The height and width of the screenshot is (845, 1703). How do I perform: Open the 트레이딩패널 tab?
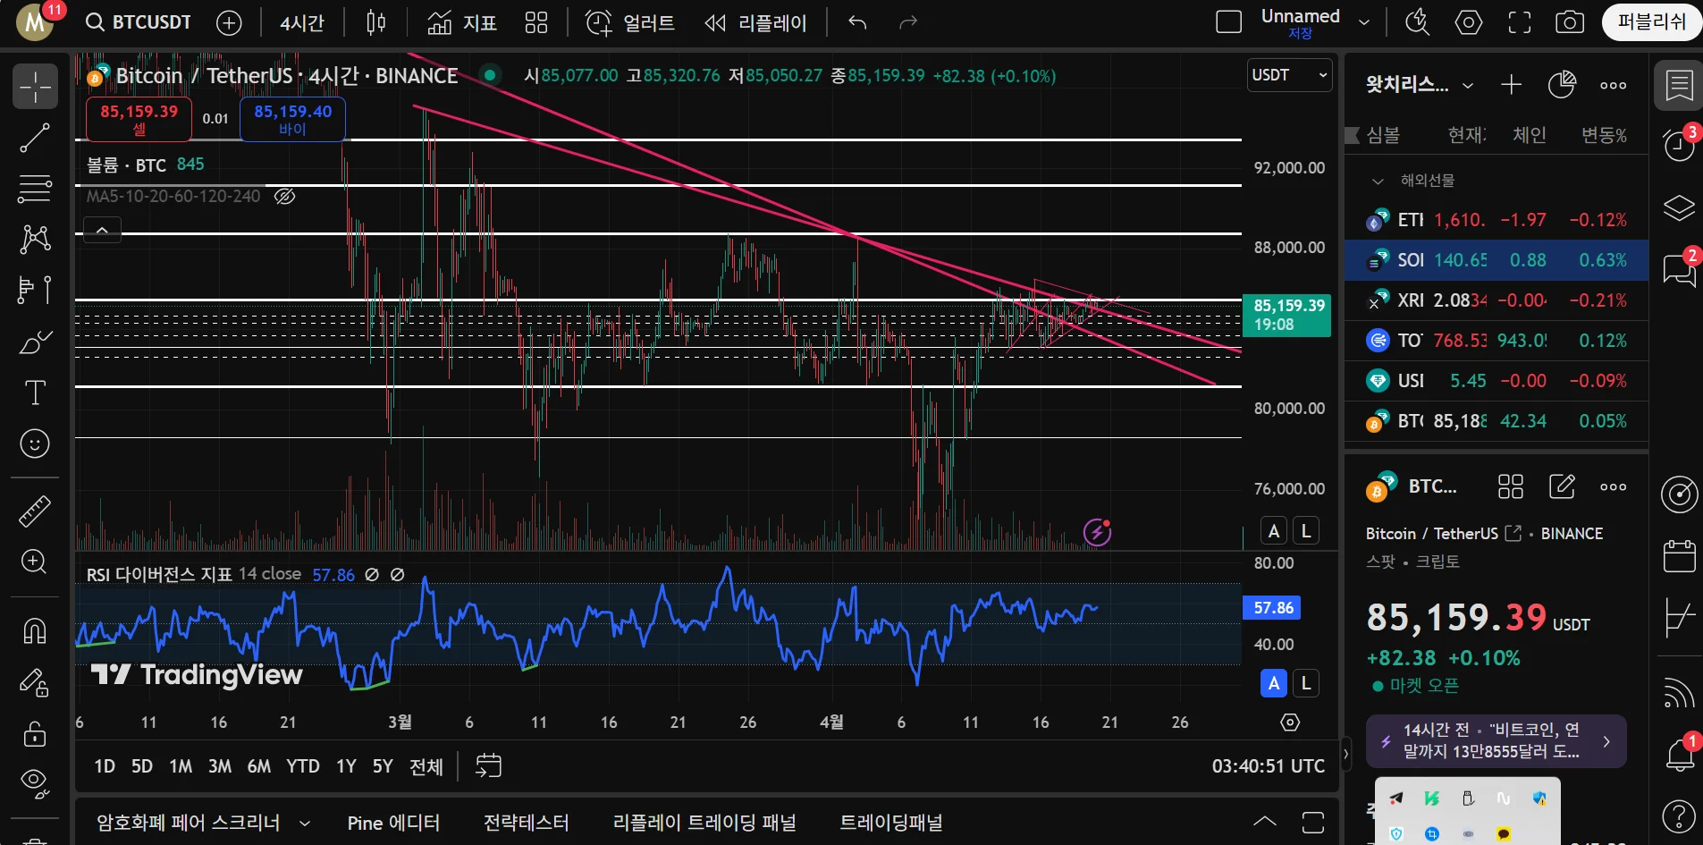point(891,823)
